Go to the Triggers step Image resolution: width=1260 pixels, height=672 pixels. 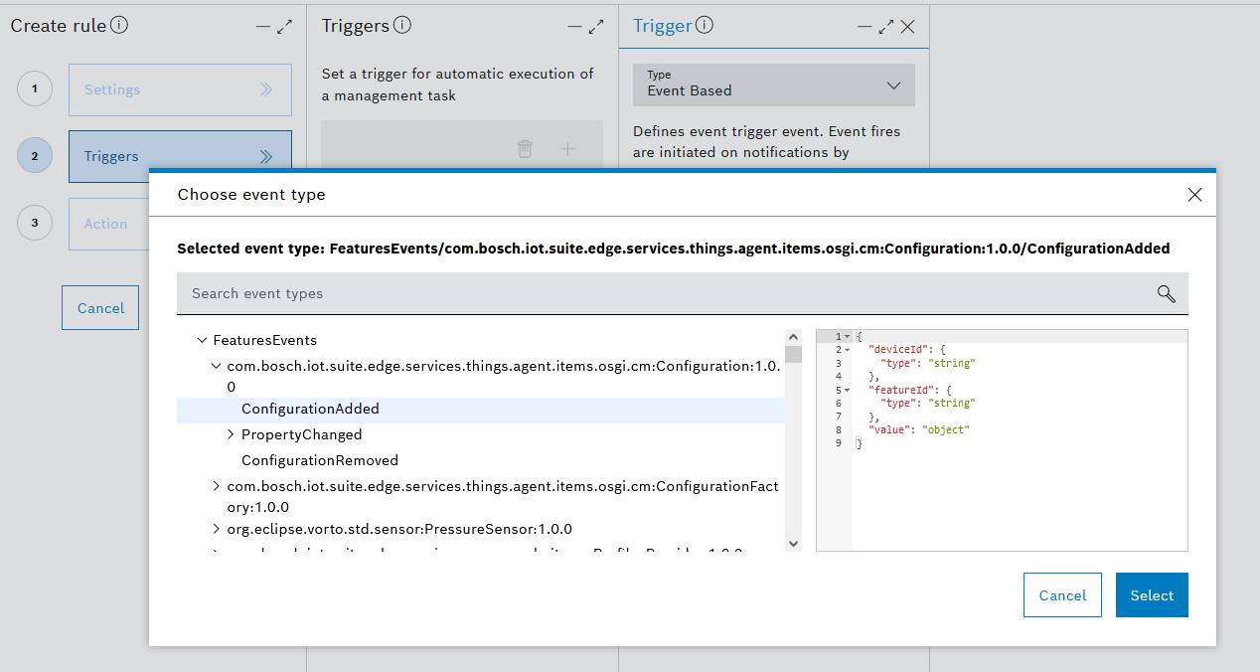point(180,156)
